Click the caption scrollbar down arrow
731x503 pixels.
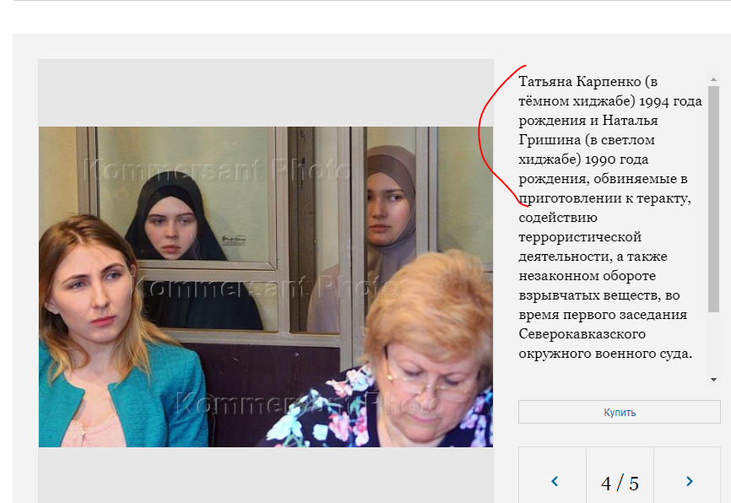tap(713, 380)
